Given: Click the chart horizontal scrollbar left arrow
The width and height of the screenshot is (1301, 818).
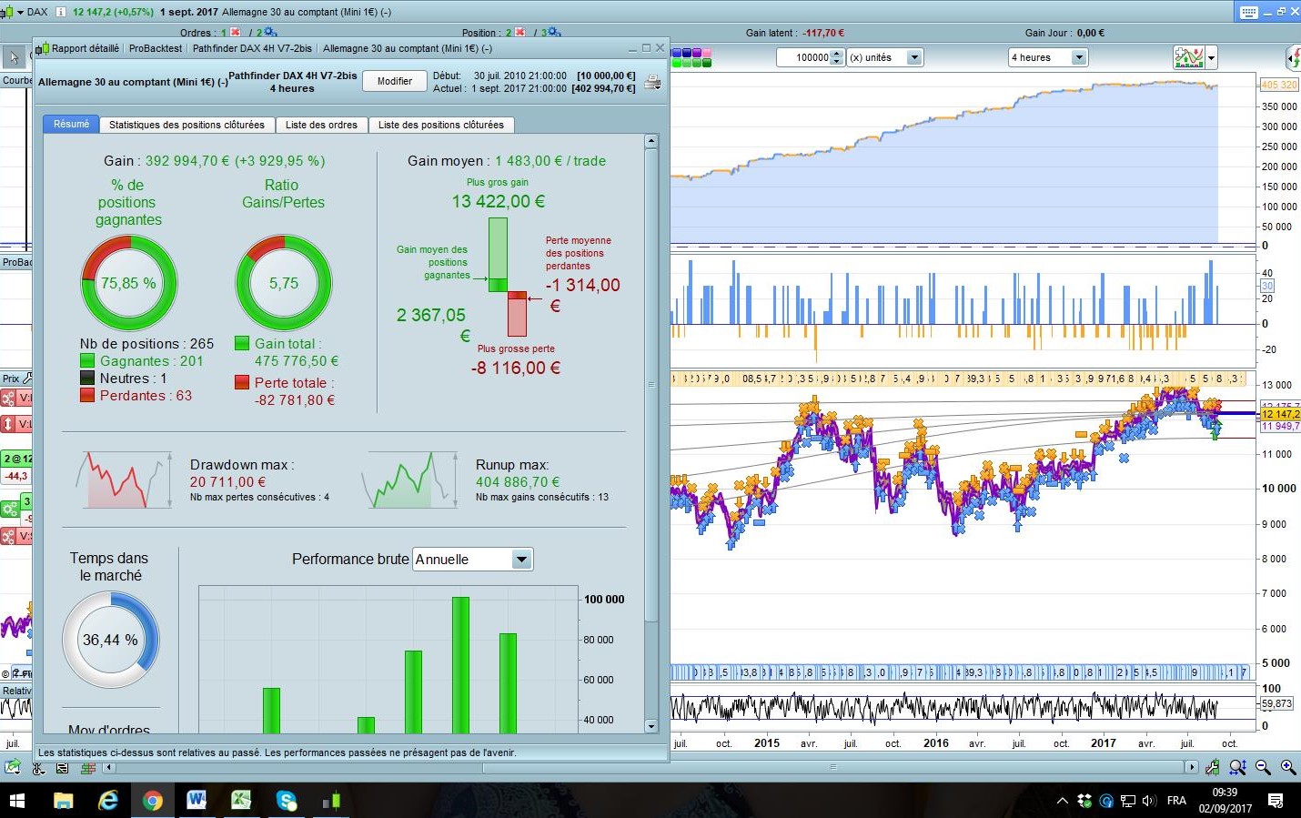Looking at the screenshot, I should pos(109,768).
